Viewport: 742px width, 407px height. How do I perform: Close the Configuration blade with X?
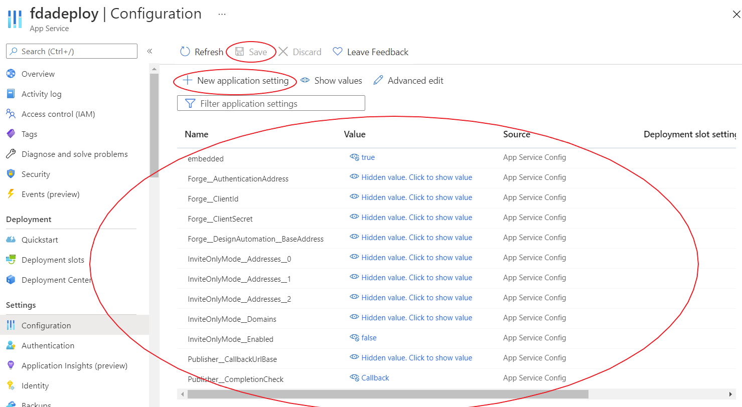pyautogui.click(x=736, y=14)
